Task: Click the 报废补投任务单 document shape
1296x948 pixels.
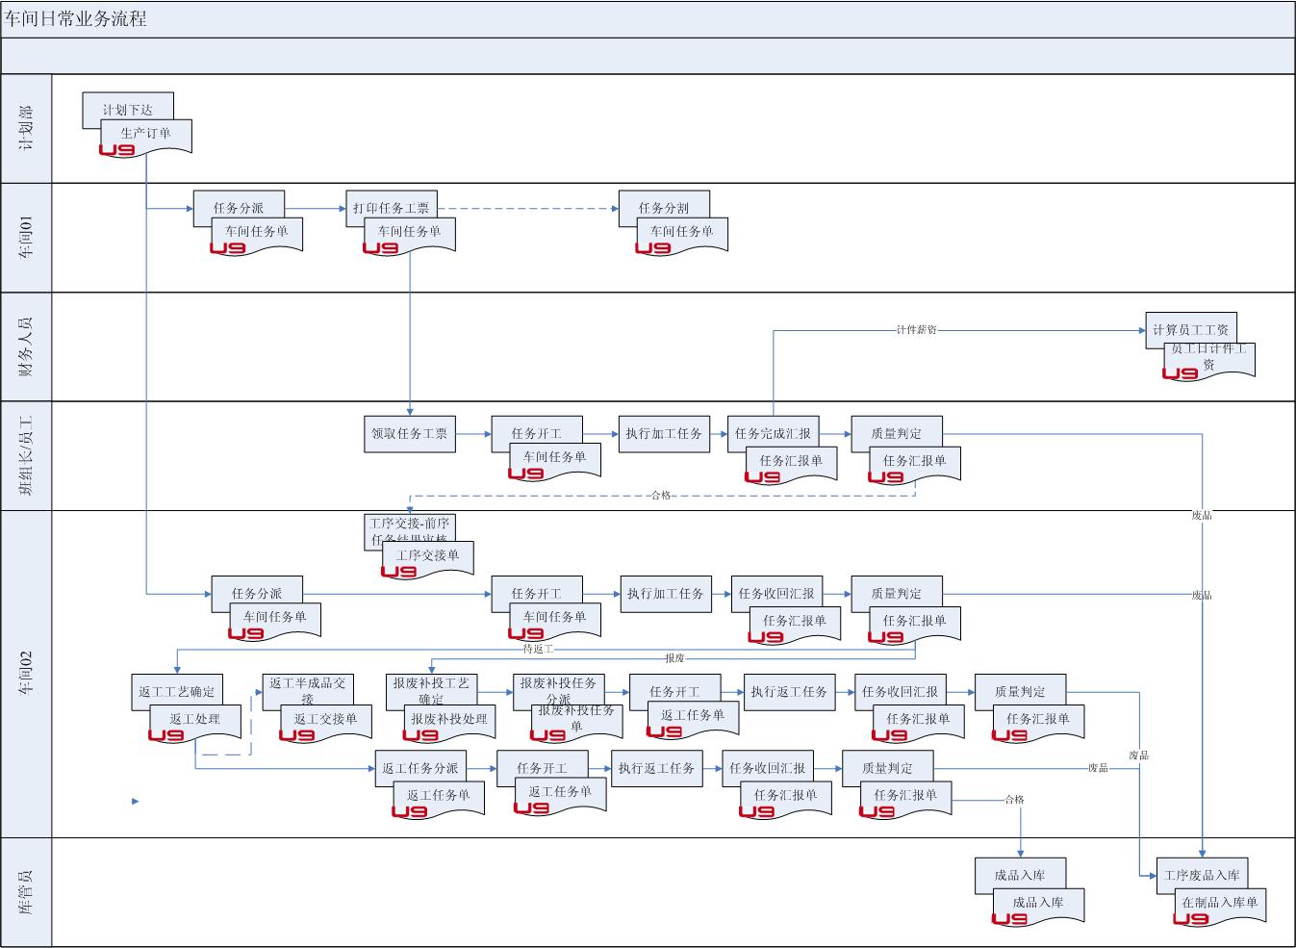Action: (577, 723)
